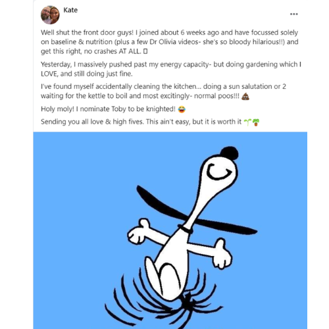Click the missing-glyph box after 'AT ALL.'
Viewport: 329px width, 329px height.
pyautogui.click(x=145, y=51)
